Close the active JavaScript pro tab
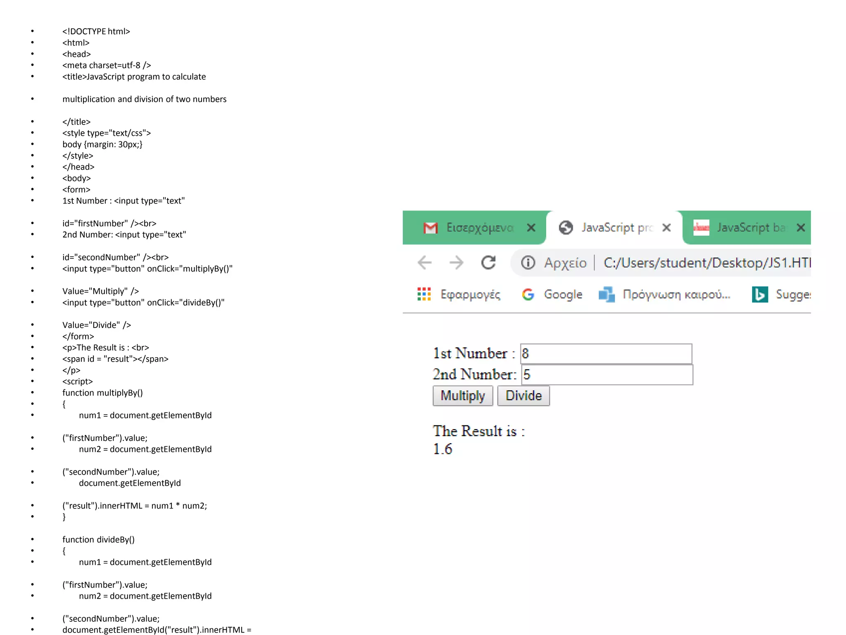846x635 pixels. pos(666,228)
